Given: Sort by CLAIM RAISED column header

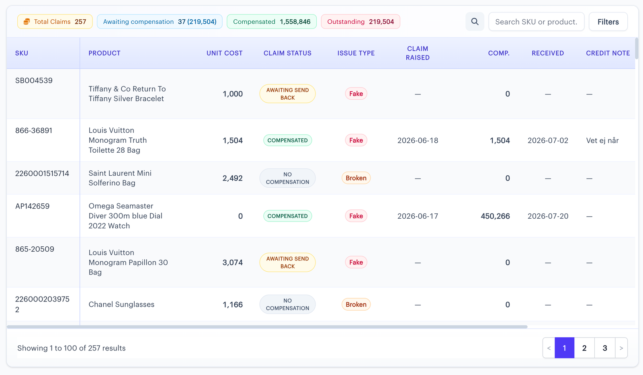Looking at the screenshot, I should point(418,53).
